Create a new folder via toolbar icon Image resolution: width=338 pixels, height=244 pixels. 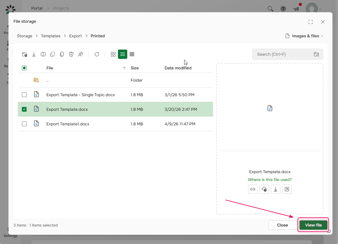coord(25,54)
